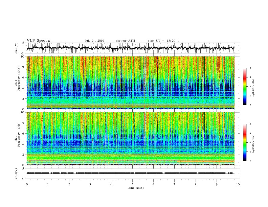The image size is (268, 207).
Task: Click the lower log(PSD) colorbar label
Action: click(x=253, y=144)
